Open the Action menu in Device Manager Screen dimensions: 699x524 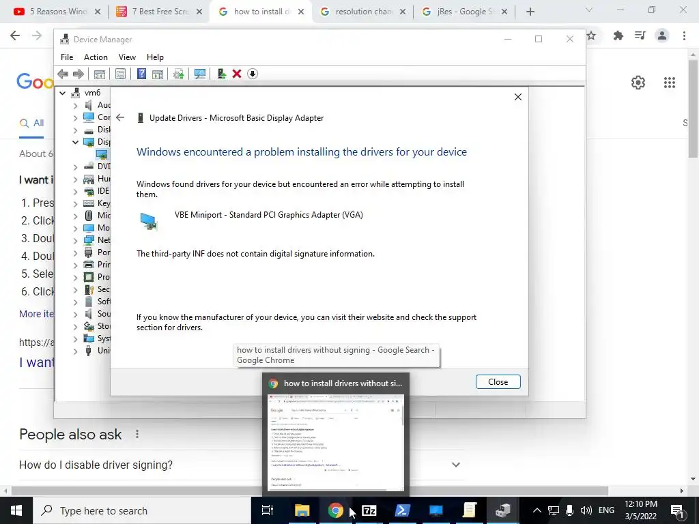point(96,57)
